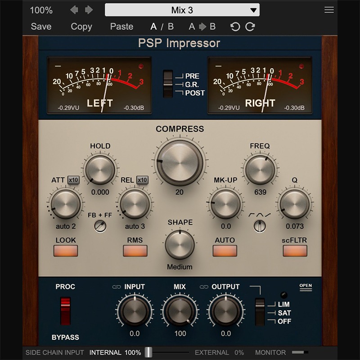Go to the previous preset arrow

point(74,10)
